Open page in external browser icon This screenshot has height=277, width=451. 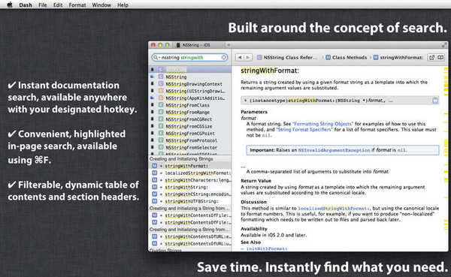tap(431, 58)
